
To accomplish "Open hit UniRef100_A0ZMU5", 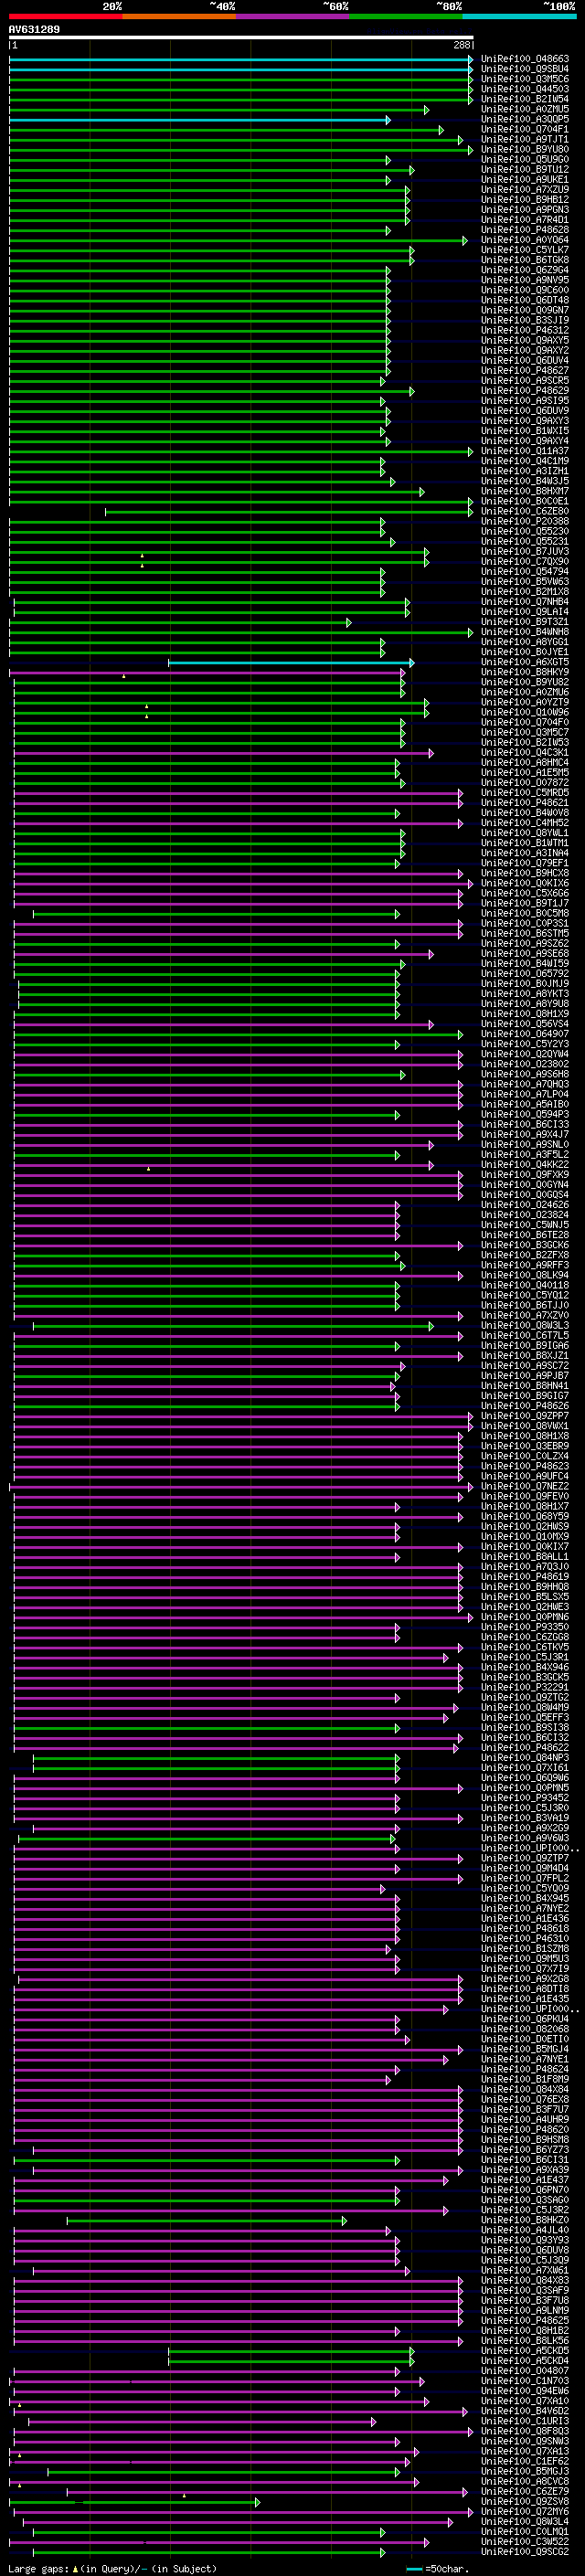I will pos(524,109).
